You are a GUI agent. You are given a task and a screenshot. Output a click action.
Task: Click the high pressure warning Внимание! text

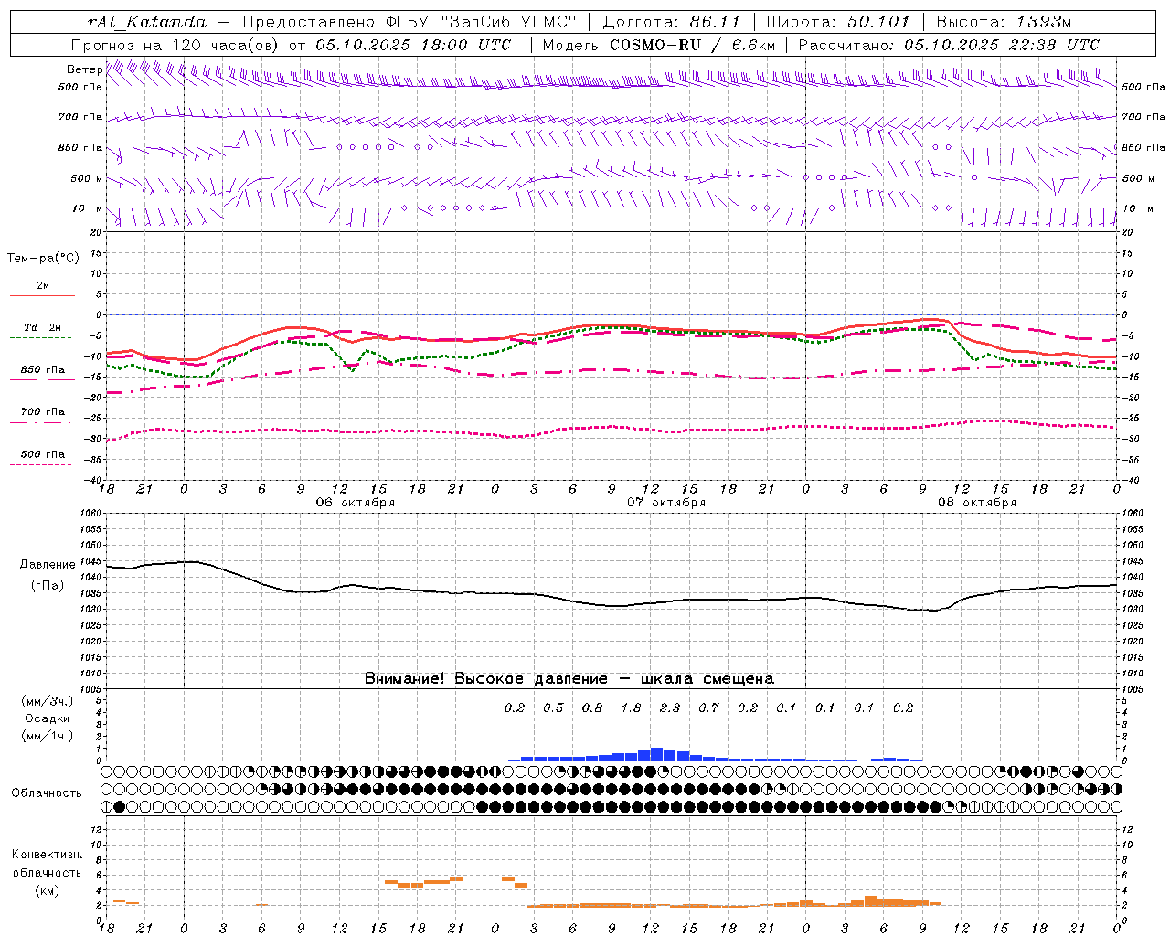(569, 679)
